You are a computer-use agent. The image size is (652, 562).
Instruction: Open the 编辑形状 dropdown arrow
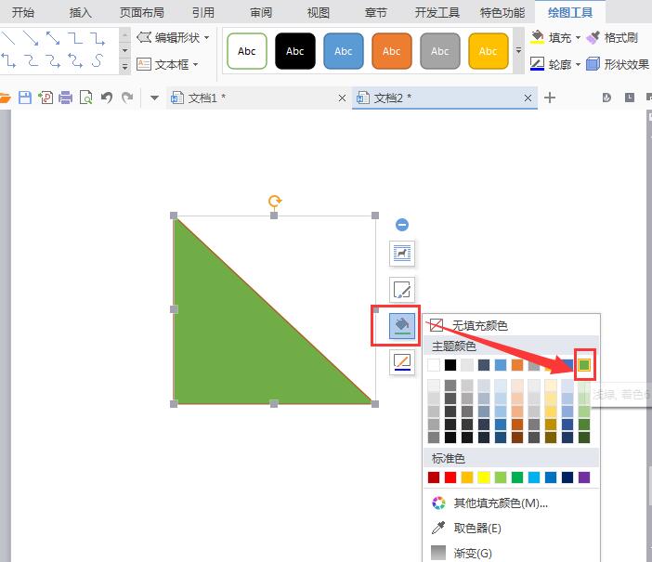206,37
